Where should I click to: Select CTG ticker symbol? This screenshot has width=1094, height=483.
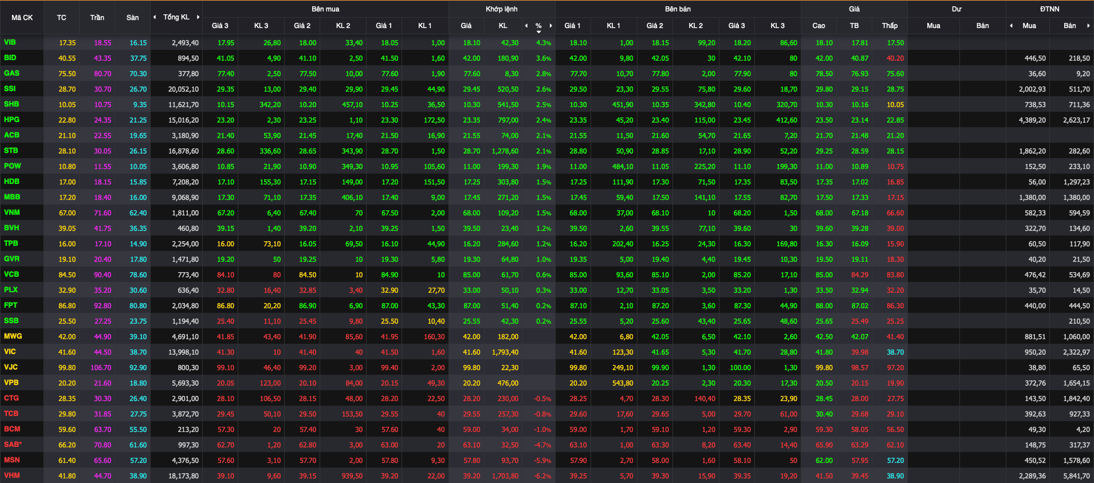point(11,398)
